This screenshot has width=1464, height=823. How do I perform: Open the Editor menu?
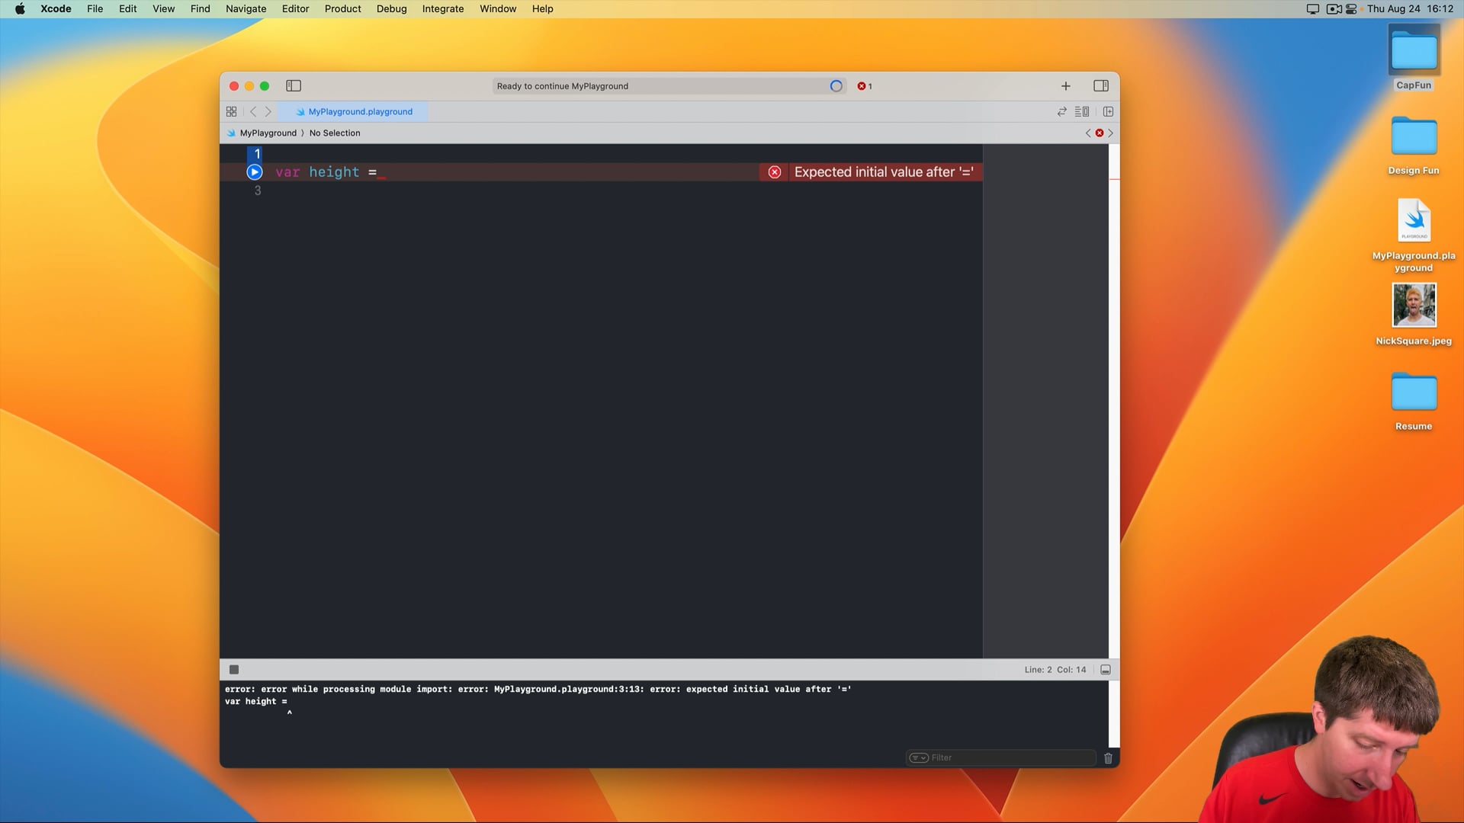[295, 9]
